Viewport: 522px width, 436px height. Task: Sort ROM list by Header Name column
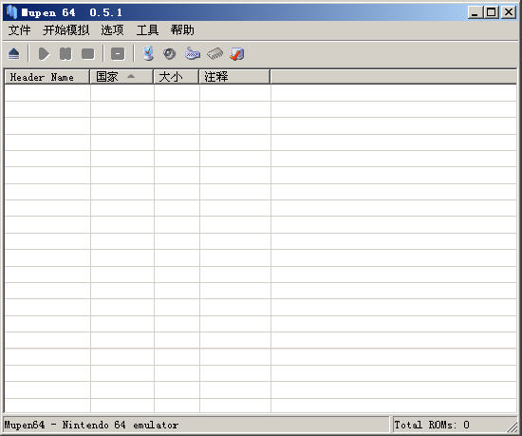tap(47, 77)
